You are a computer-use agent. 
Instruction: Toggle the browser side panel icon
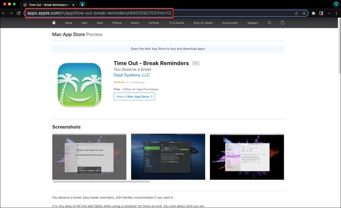click(x=321, y=13)
